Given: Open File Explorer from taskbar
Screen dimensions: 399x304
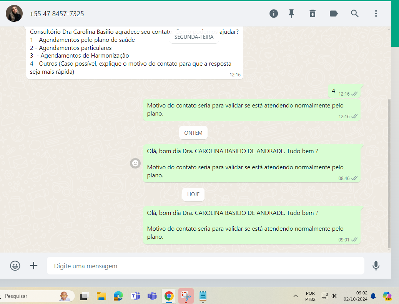Looking at the screenshot, I should click(101, 296).
